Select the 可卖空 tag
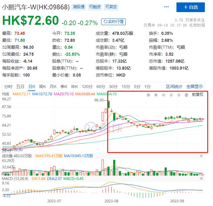Screen dimensions: 213x206 pos(111,7)
